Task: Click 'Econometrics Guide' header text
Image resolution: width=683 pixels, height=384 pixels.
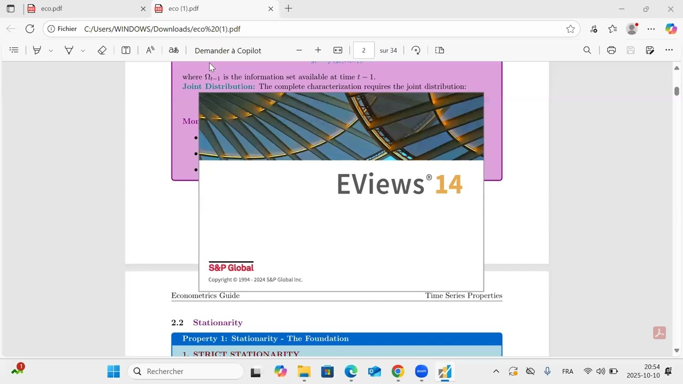Action: point(205,295)
